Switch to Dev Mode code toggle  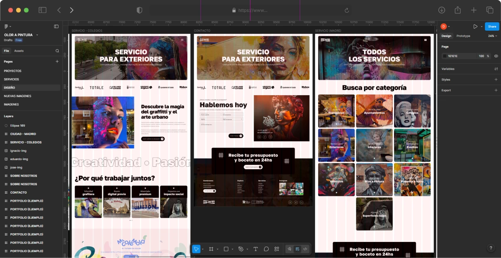[305, 249]
